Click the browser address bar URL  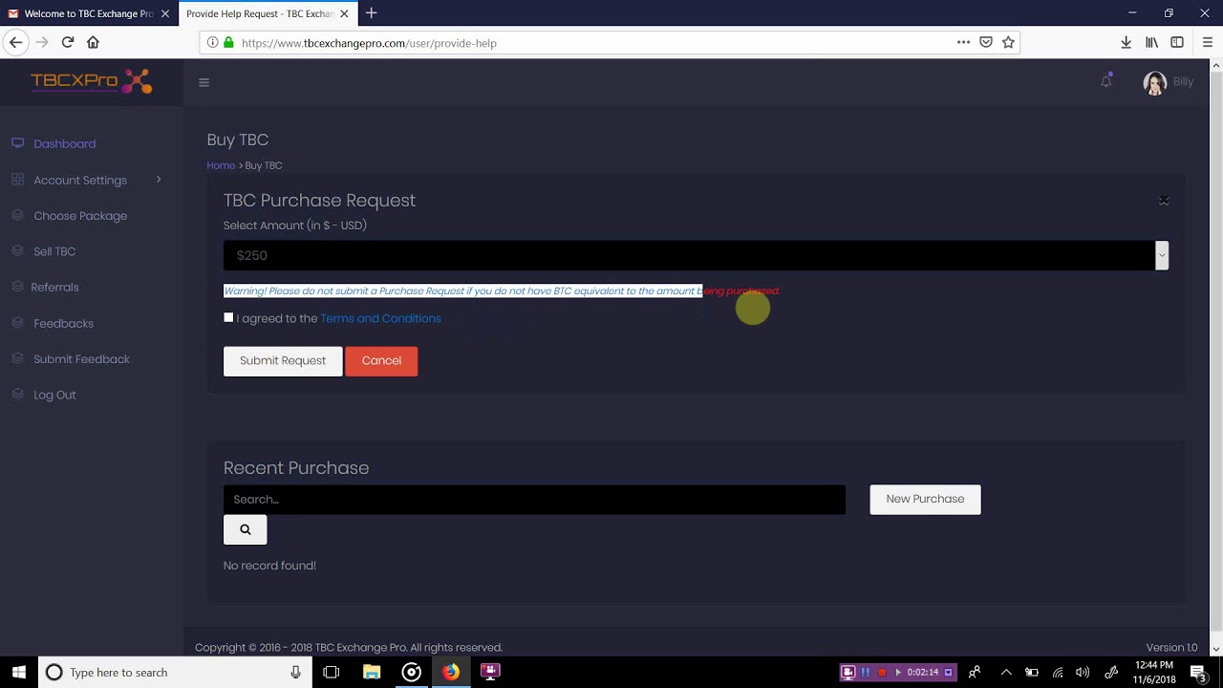[x=369, y=43]
